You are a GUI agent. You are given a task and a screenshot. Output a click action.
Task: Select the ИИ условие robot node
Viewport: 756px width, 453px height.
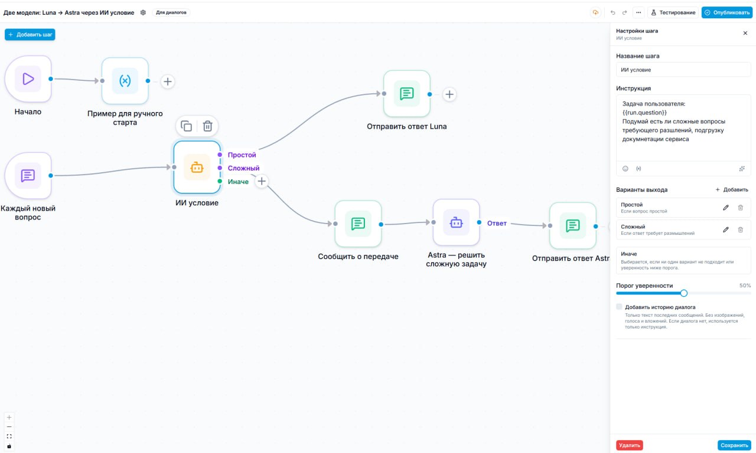197,168
